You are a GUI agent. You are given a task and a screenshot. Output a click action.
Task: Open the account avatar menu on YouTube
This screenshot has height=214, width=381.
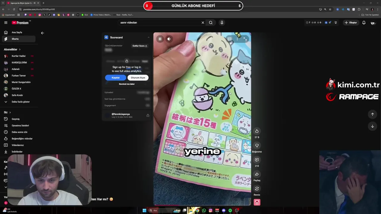[x=373, y=23]
